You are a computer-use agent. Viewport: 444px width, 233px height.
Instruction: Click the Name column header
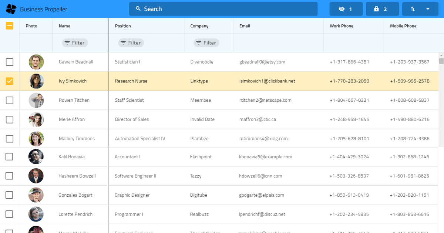coord(64,26)
